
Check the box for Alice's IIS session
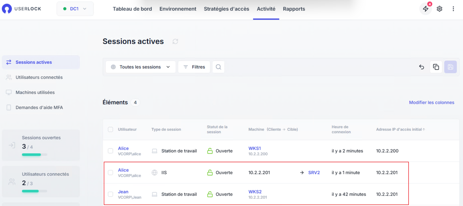(x=110, y=173)
